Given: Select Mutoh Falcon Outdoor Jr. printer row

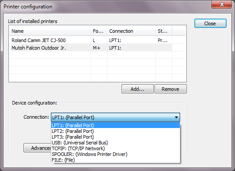Looking at the screenshot, I should [91, 48].
